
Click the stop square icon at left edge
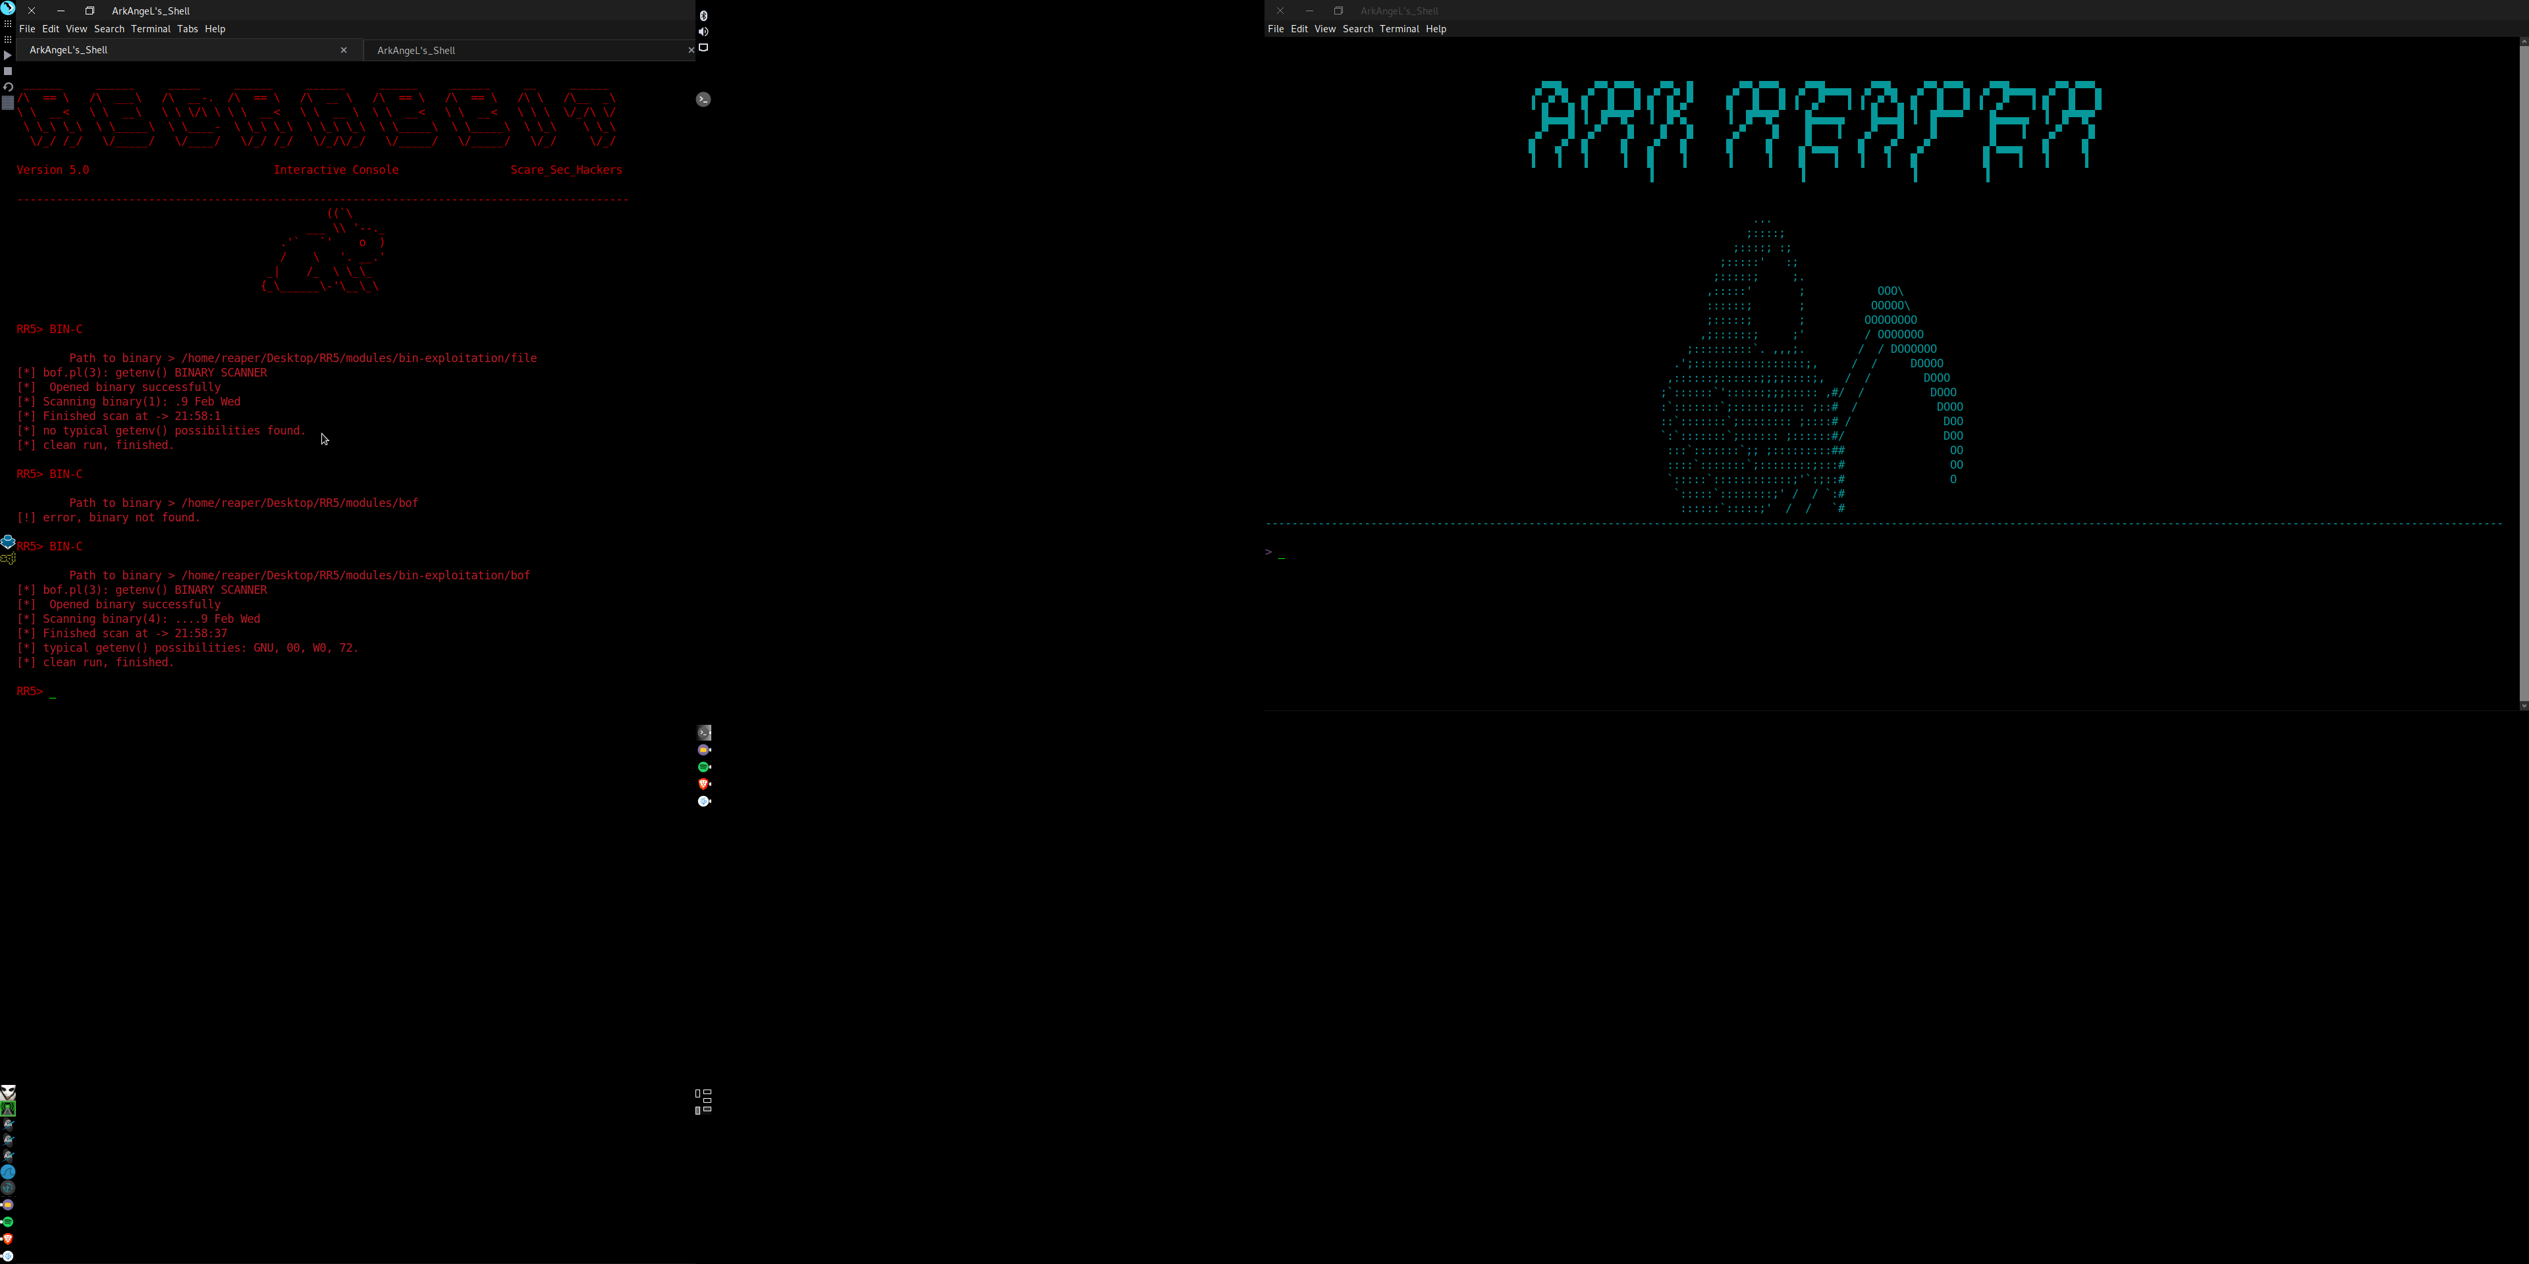click(8, 70)
